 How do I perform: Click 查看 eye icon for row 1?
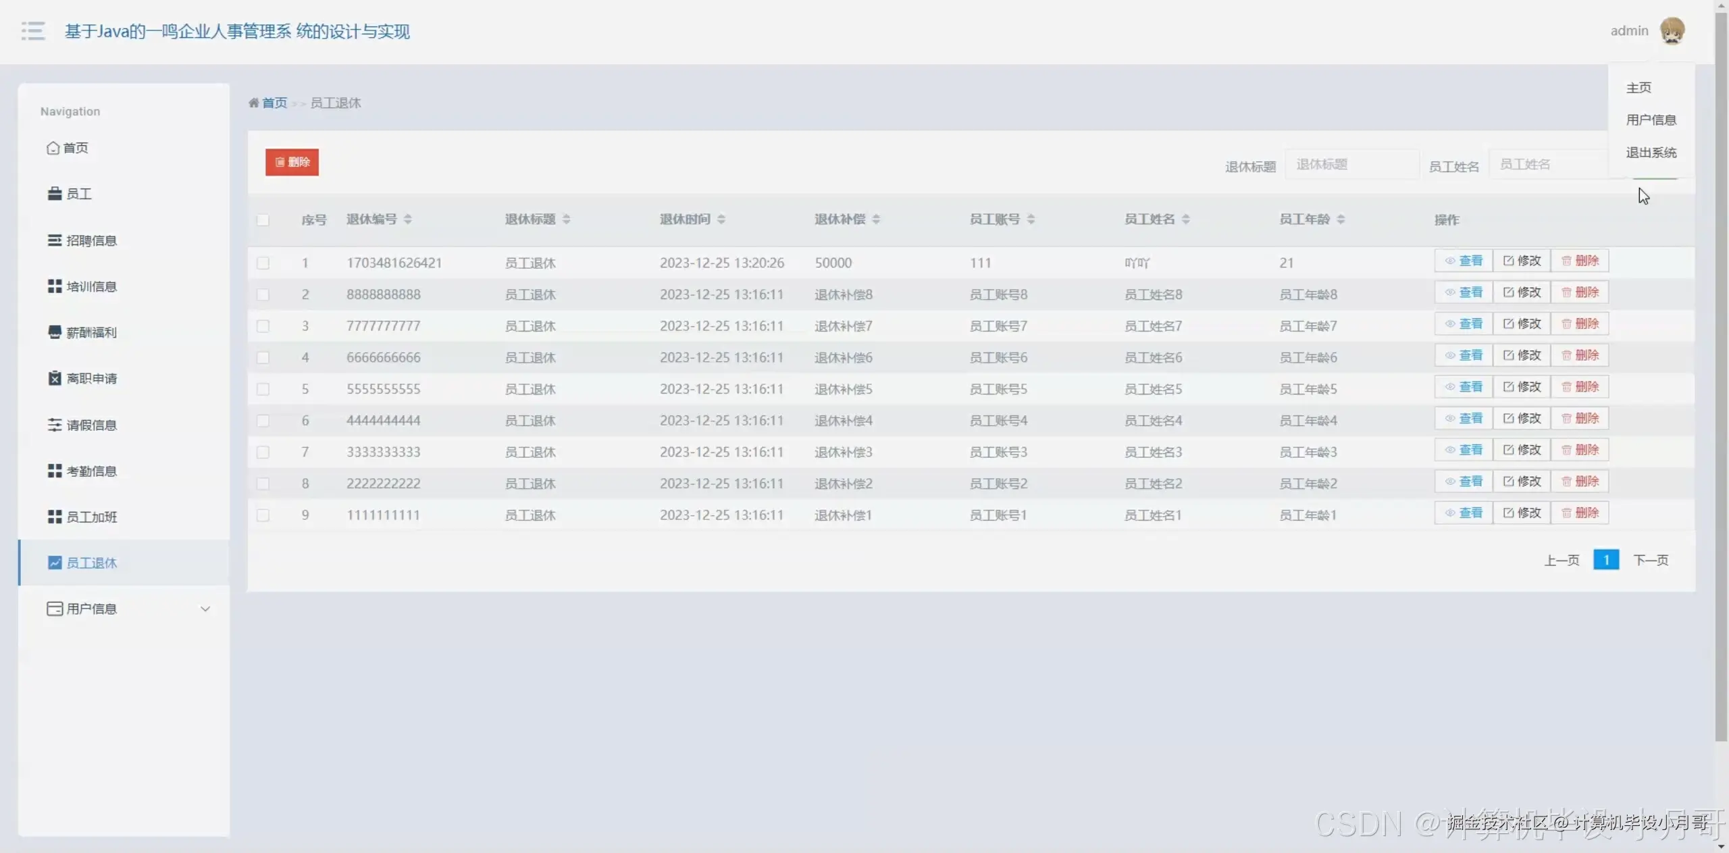(1449, 261)
